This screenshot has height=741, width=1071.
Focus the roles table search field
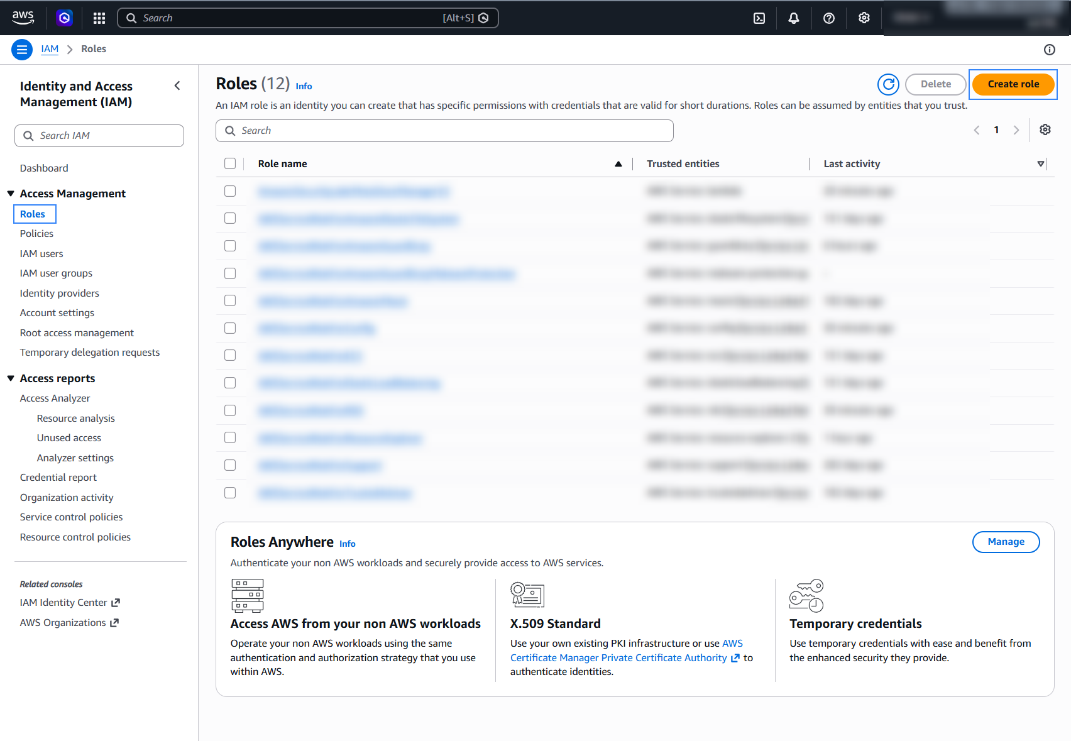point(444,131)
